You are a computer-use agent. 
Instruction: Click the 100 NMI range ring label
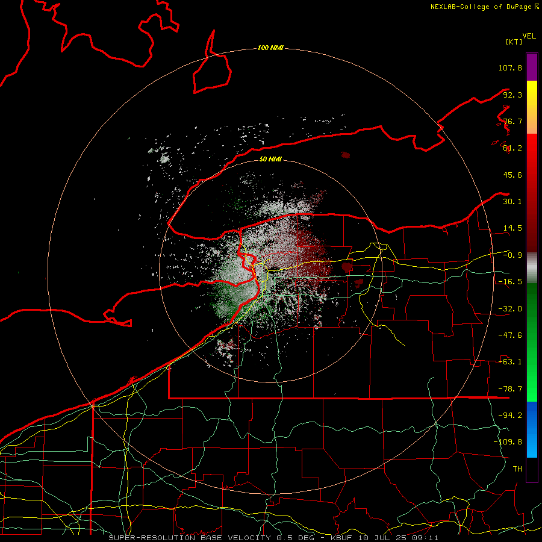coord(270,48)
